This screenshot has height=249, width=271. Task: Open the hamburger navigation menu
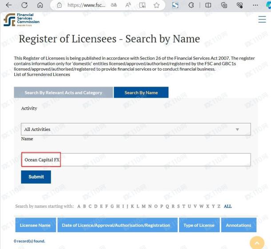[x=262, y=19]
